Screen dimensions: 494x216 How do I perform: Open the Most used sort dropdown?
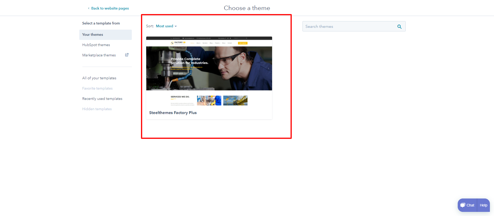[x=164, y=26]
